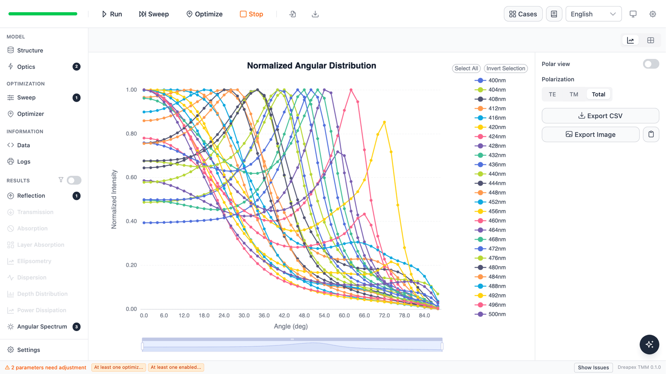Toggle 400nm series in legend
Viewport: 666px width, 374px height.
tap(490, 81)
